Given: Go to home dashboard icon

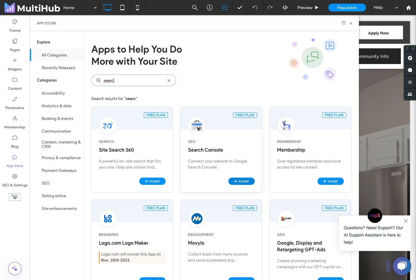Looking at the screenshot, I should pos(408,8).
